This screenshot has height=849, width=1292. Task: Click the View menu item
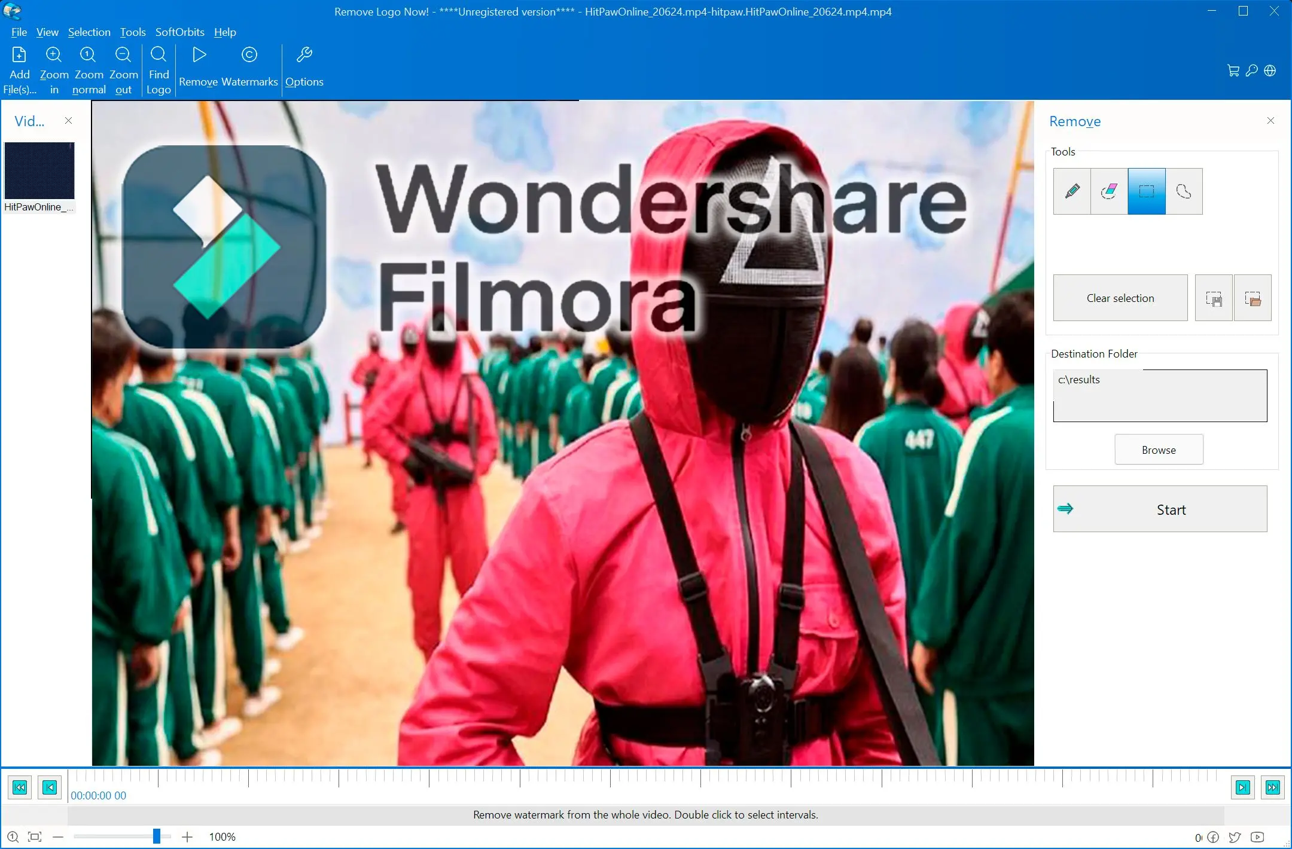47,31
